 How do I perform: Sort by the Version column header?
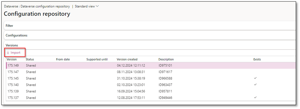click(x=12, y=59)
